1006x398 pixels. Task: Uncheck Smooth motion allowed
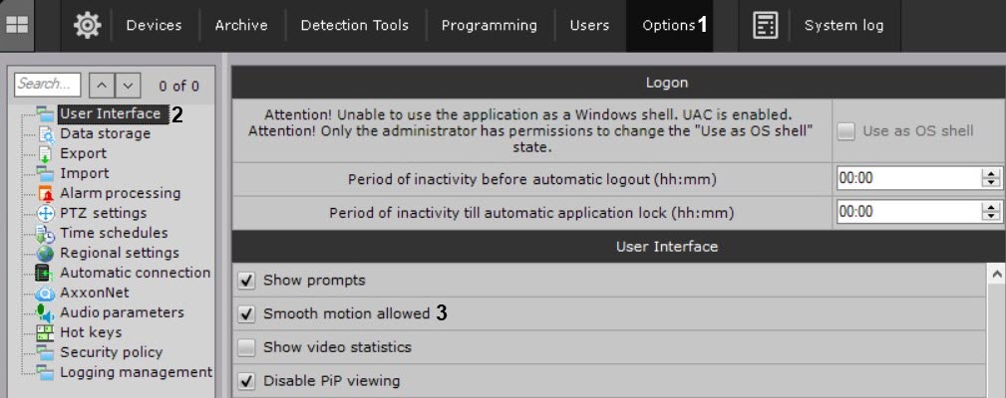pyautogui.click(x=247, y=314)
